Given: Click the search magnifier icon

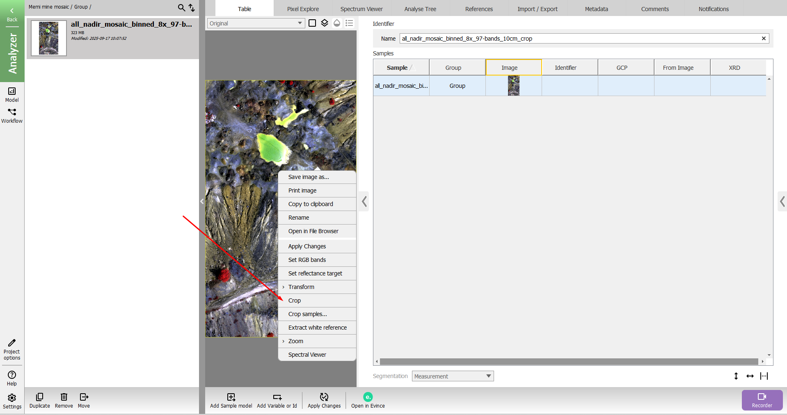Looking at the screenshot, I should (181, 7).
